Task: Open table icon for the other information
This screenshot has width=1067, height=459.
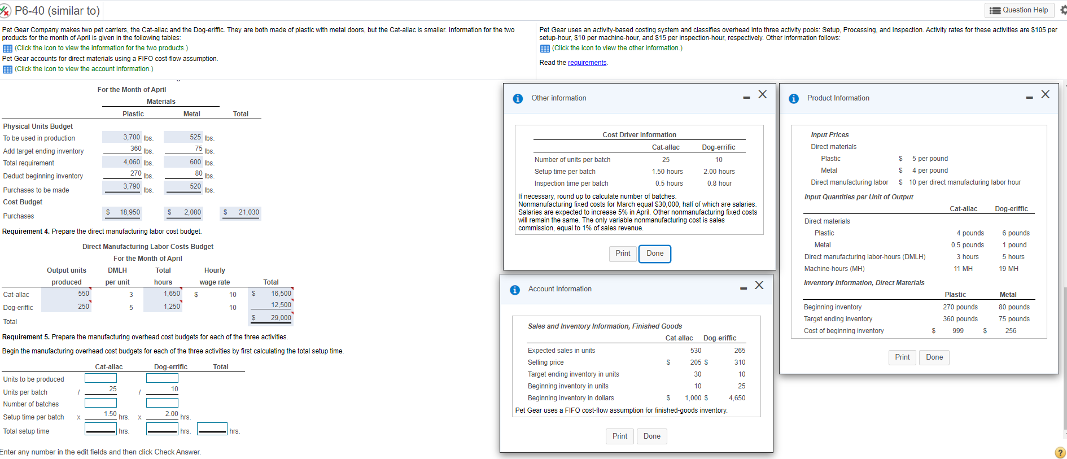Action: (545, 49)
